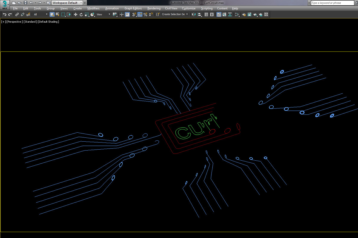
Task: Open the Graph Editors menu
Action: click(x=133, y=8)
